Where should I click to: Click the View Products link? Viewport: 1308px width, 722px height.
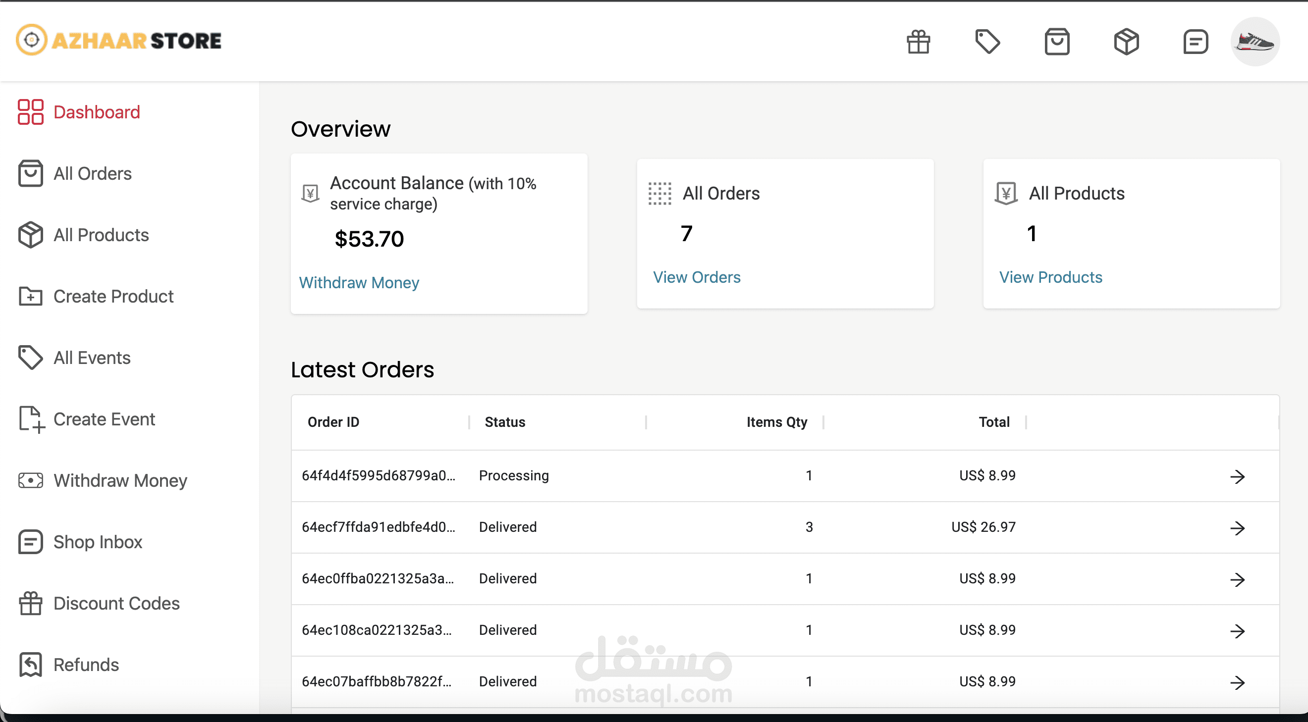(x=1050, y=277)
